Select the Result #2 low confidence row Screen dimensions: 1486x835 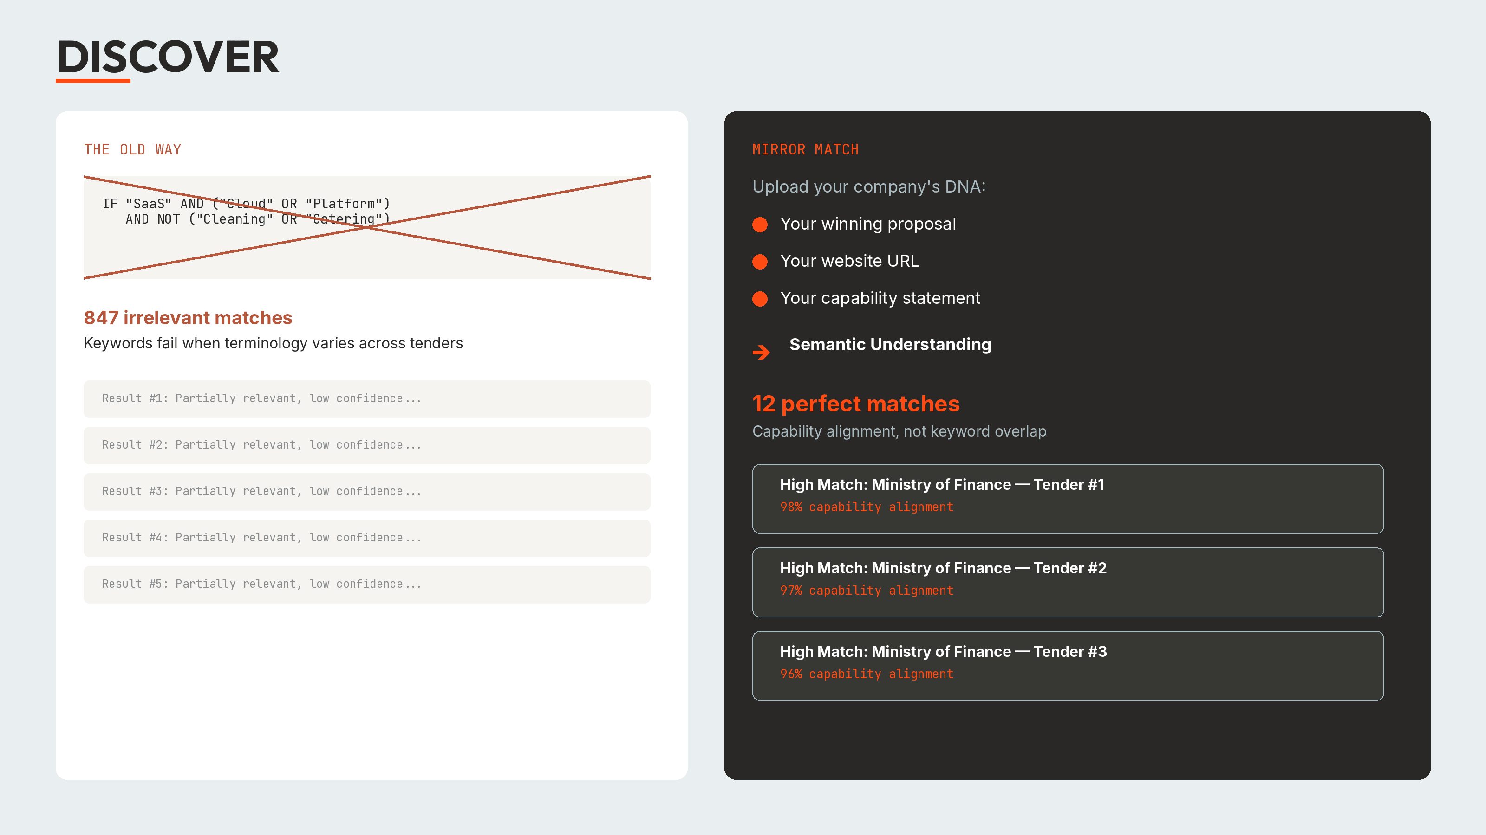367,445
